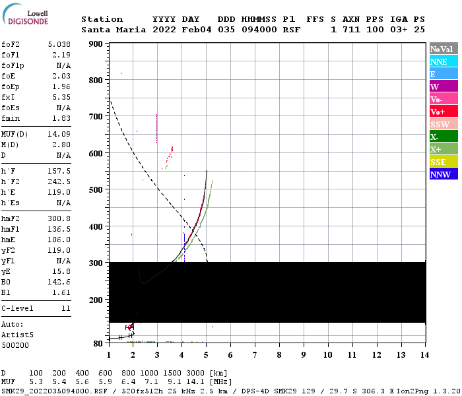The height and width of the screenshot is (396, 462).
Task: Click the AXN value 711
Action: click(351, 30)
